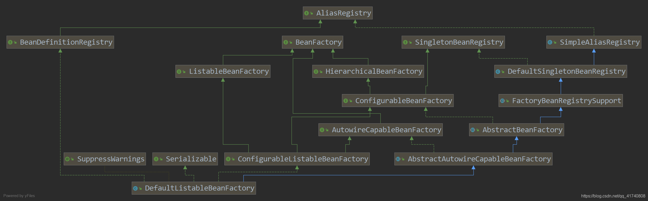Click the AutowireCapableBeanFactory label text
Screen dimensions: 648x201
(386, 130)
